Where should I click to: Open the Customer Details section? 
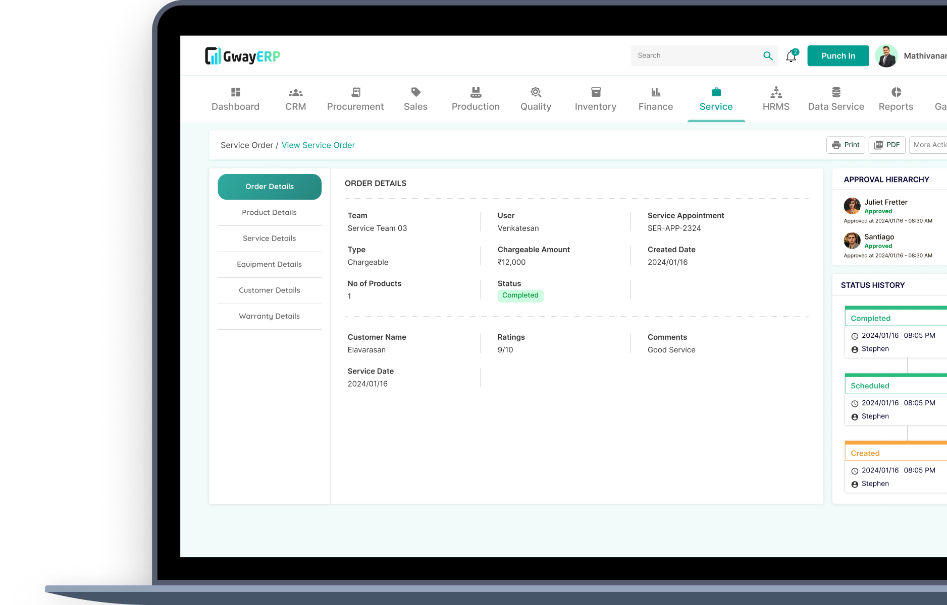coord(269,290)
